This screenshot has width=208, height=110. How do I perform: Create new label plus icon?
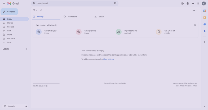click(26, 49)
